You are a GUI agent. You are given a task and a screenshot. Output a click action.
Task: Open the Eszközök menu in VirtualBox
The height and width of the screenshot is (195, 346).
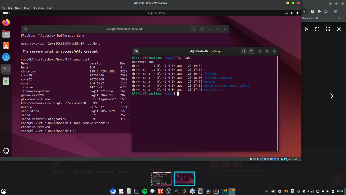[39, 8]
